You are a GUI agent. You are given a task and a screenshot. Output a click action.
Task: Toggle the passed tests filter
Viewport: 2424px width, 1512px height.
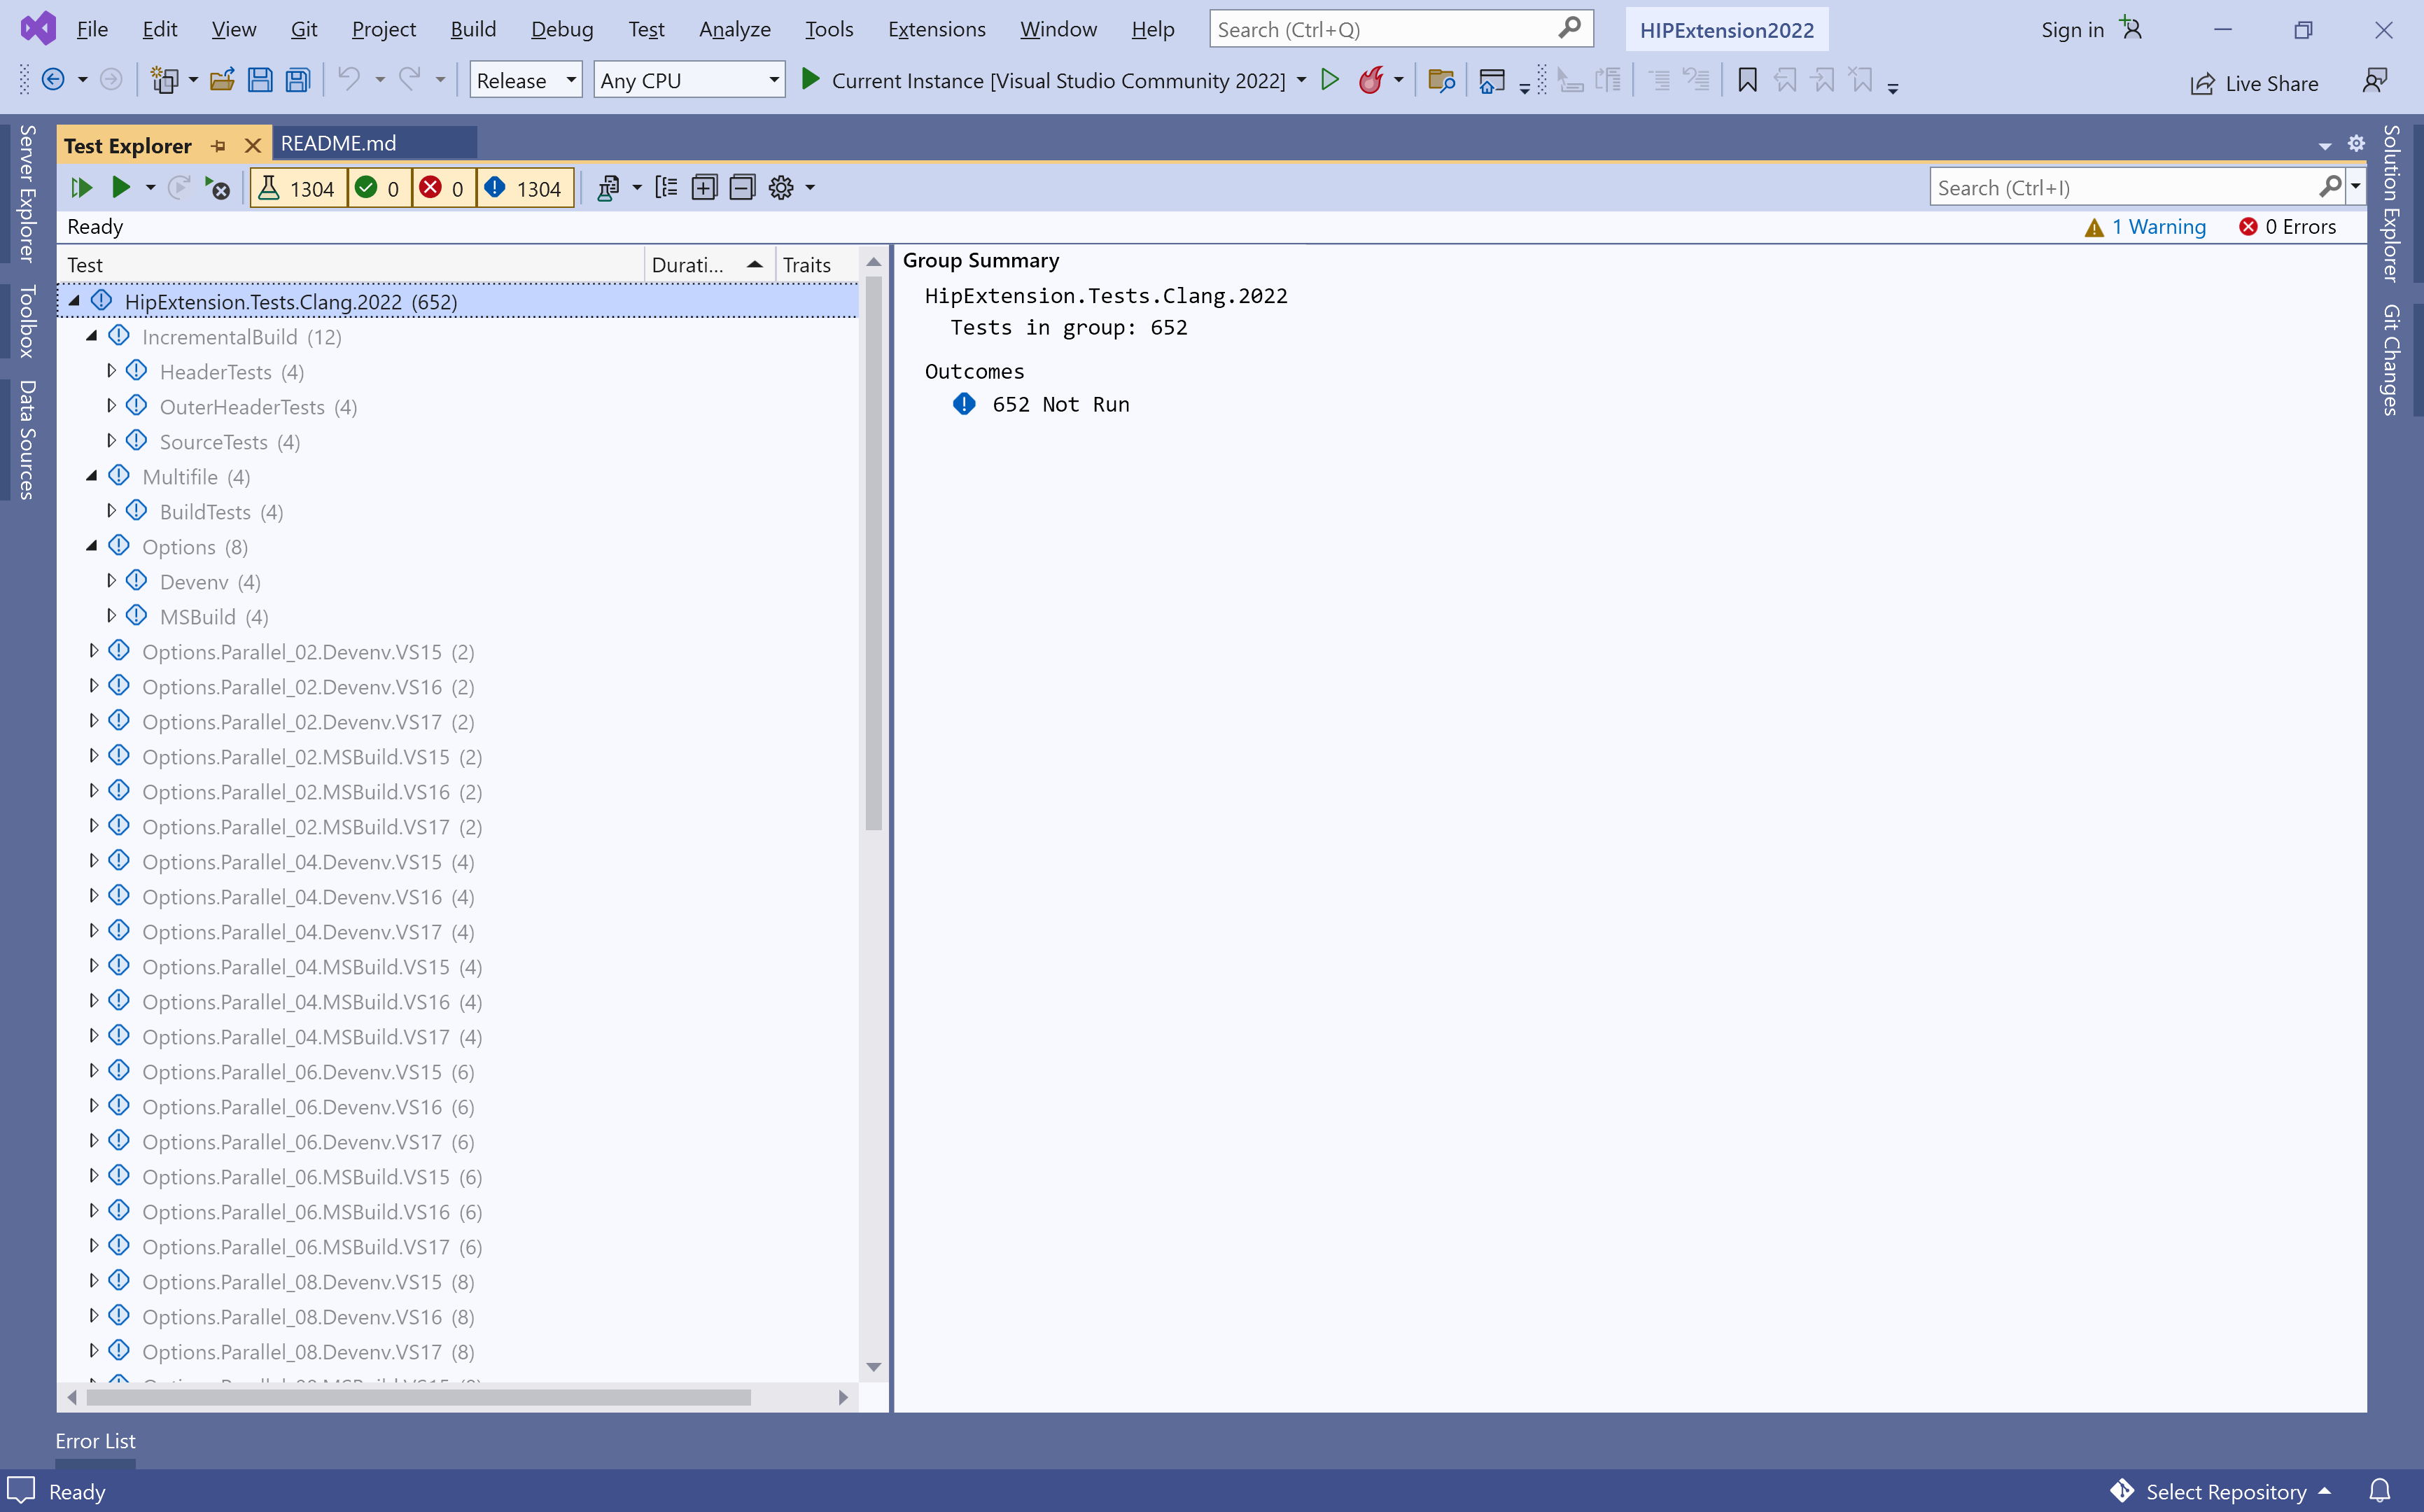click(379, 188)
